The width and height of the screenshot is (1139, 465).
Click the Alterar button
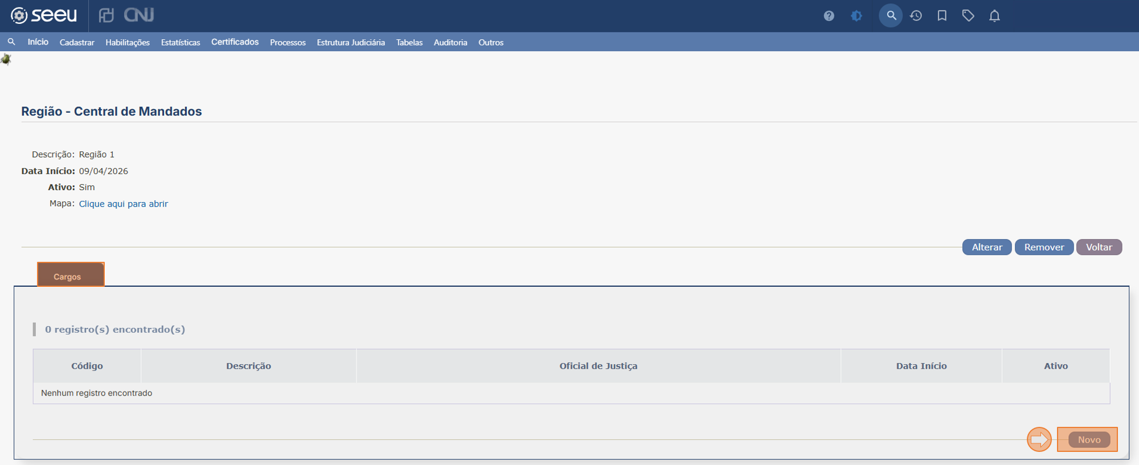(987, 247)
